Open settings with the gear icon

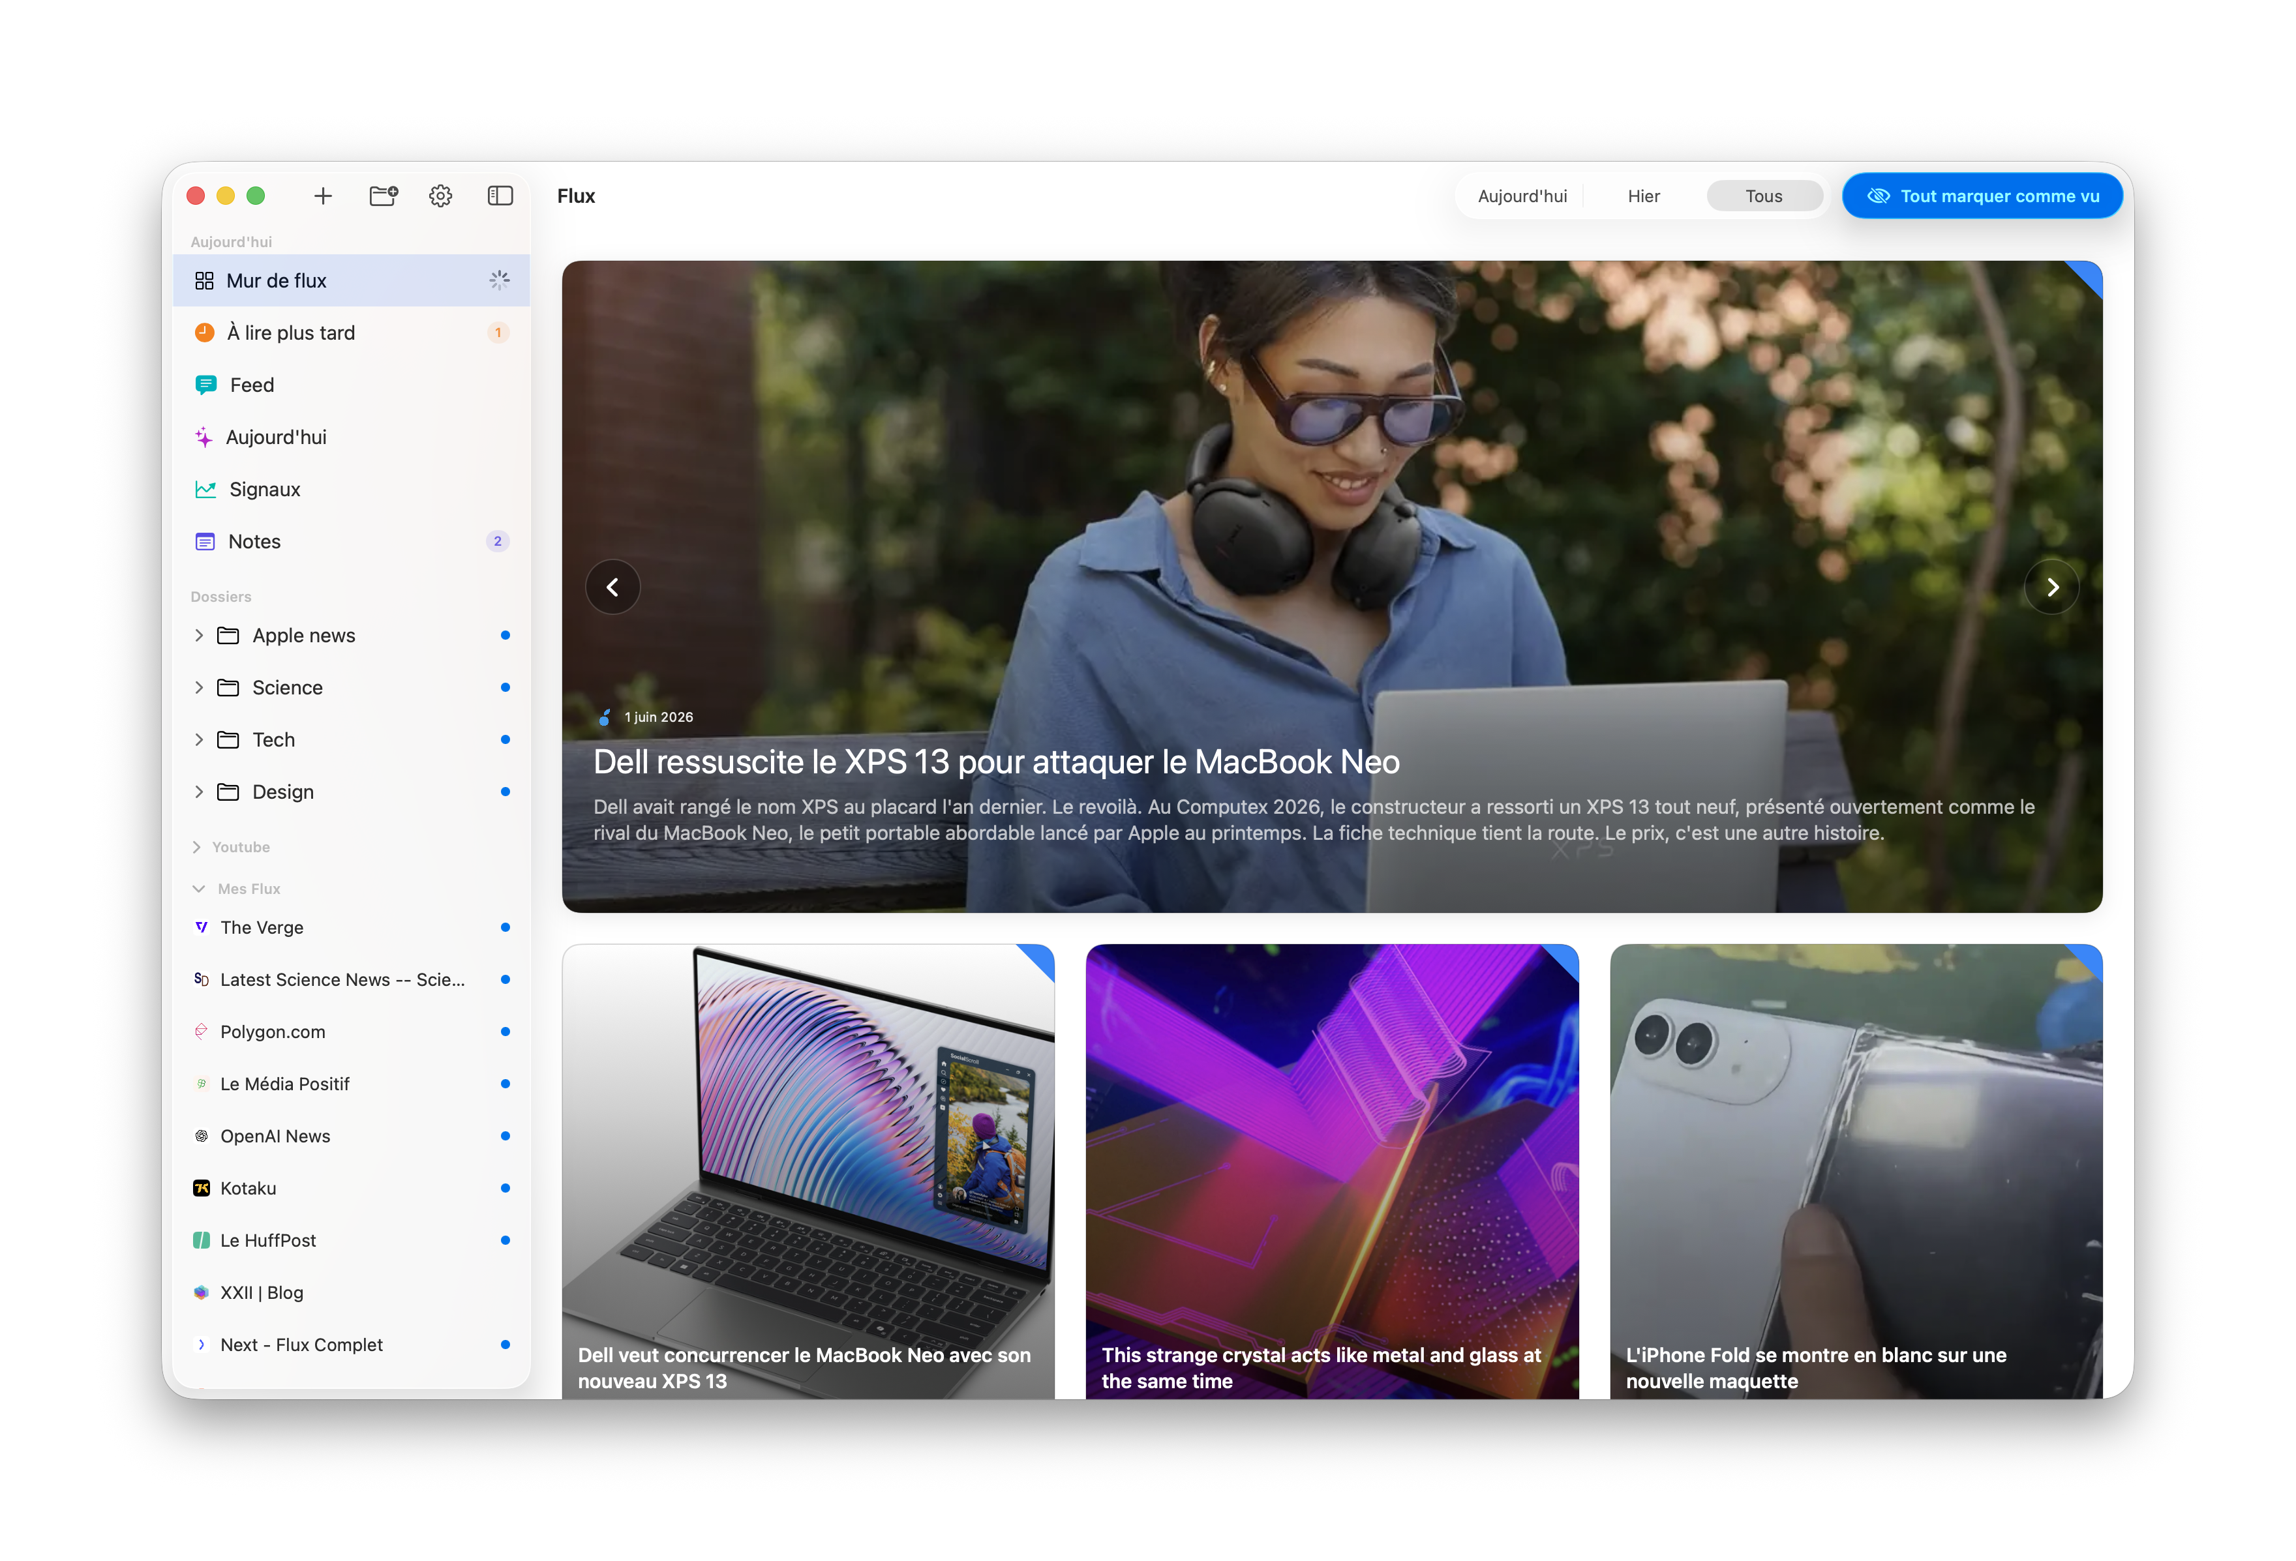441,196
